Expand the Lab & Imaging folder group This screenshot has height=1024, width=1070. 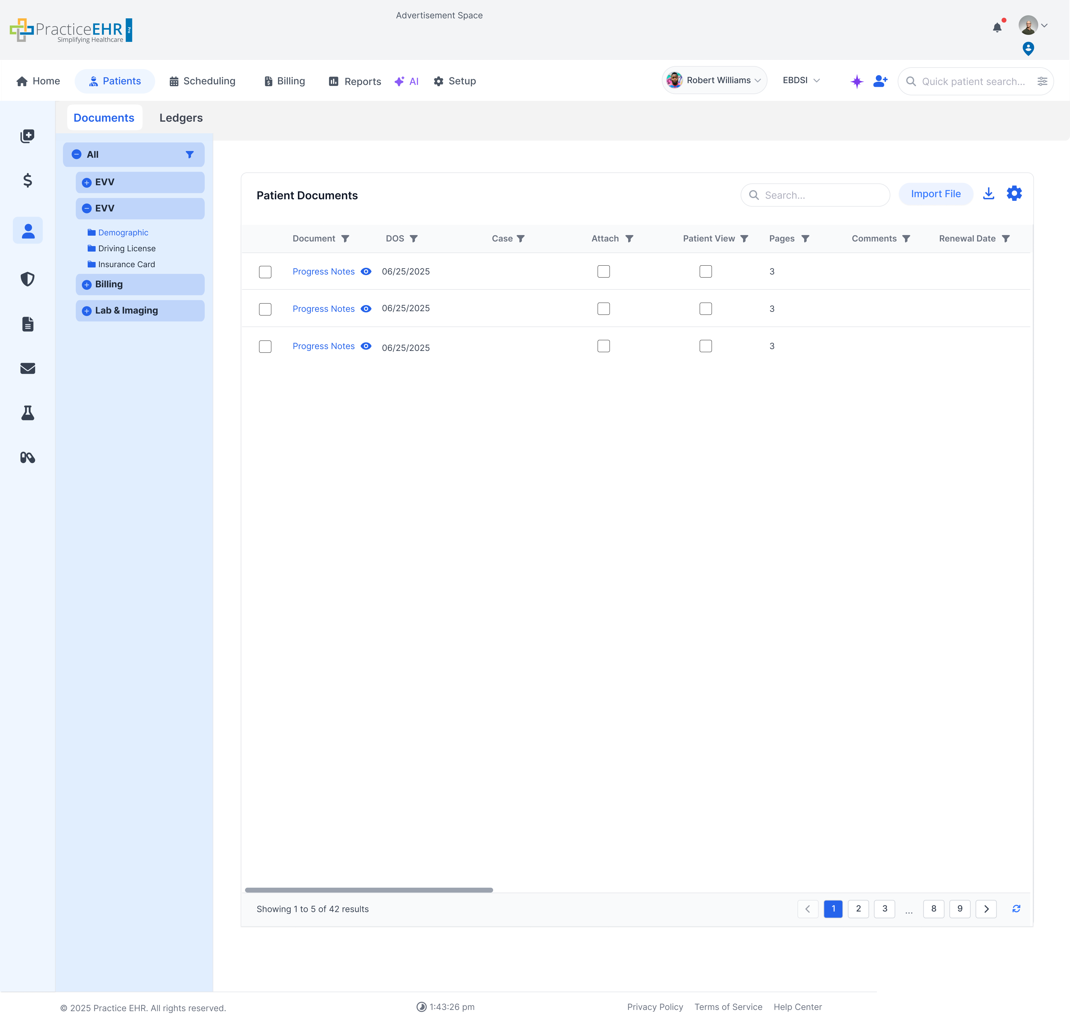point(87,311)
